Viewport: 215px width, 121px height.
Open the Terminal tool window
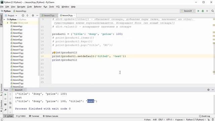tap(34, 116)
